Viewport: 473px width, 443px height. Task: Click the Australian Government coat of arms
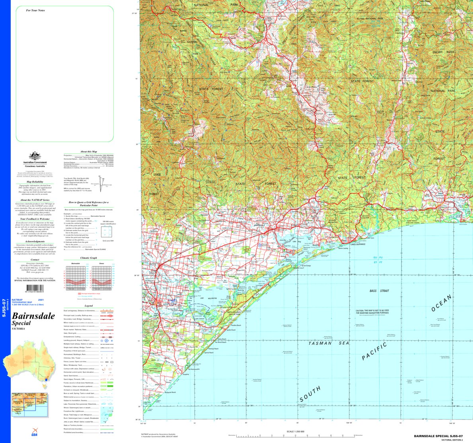pyautogui.click(x=35, y=156)
